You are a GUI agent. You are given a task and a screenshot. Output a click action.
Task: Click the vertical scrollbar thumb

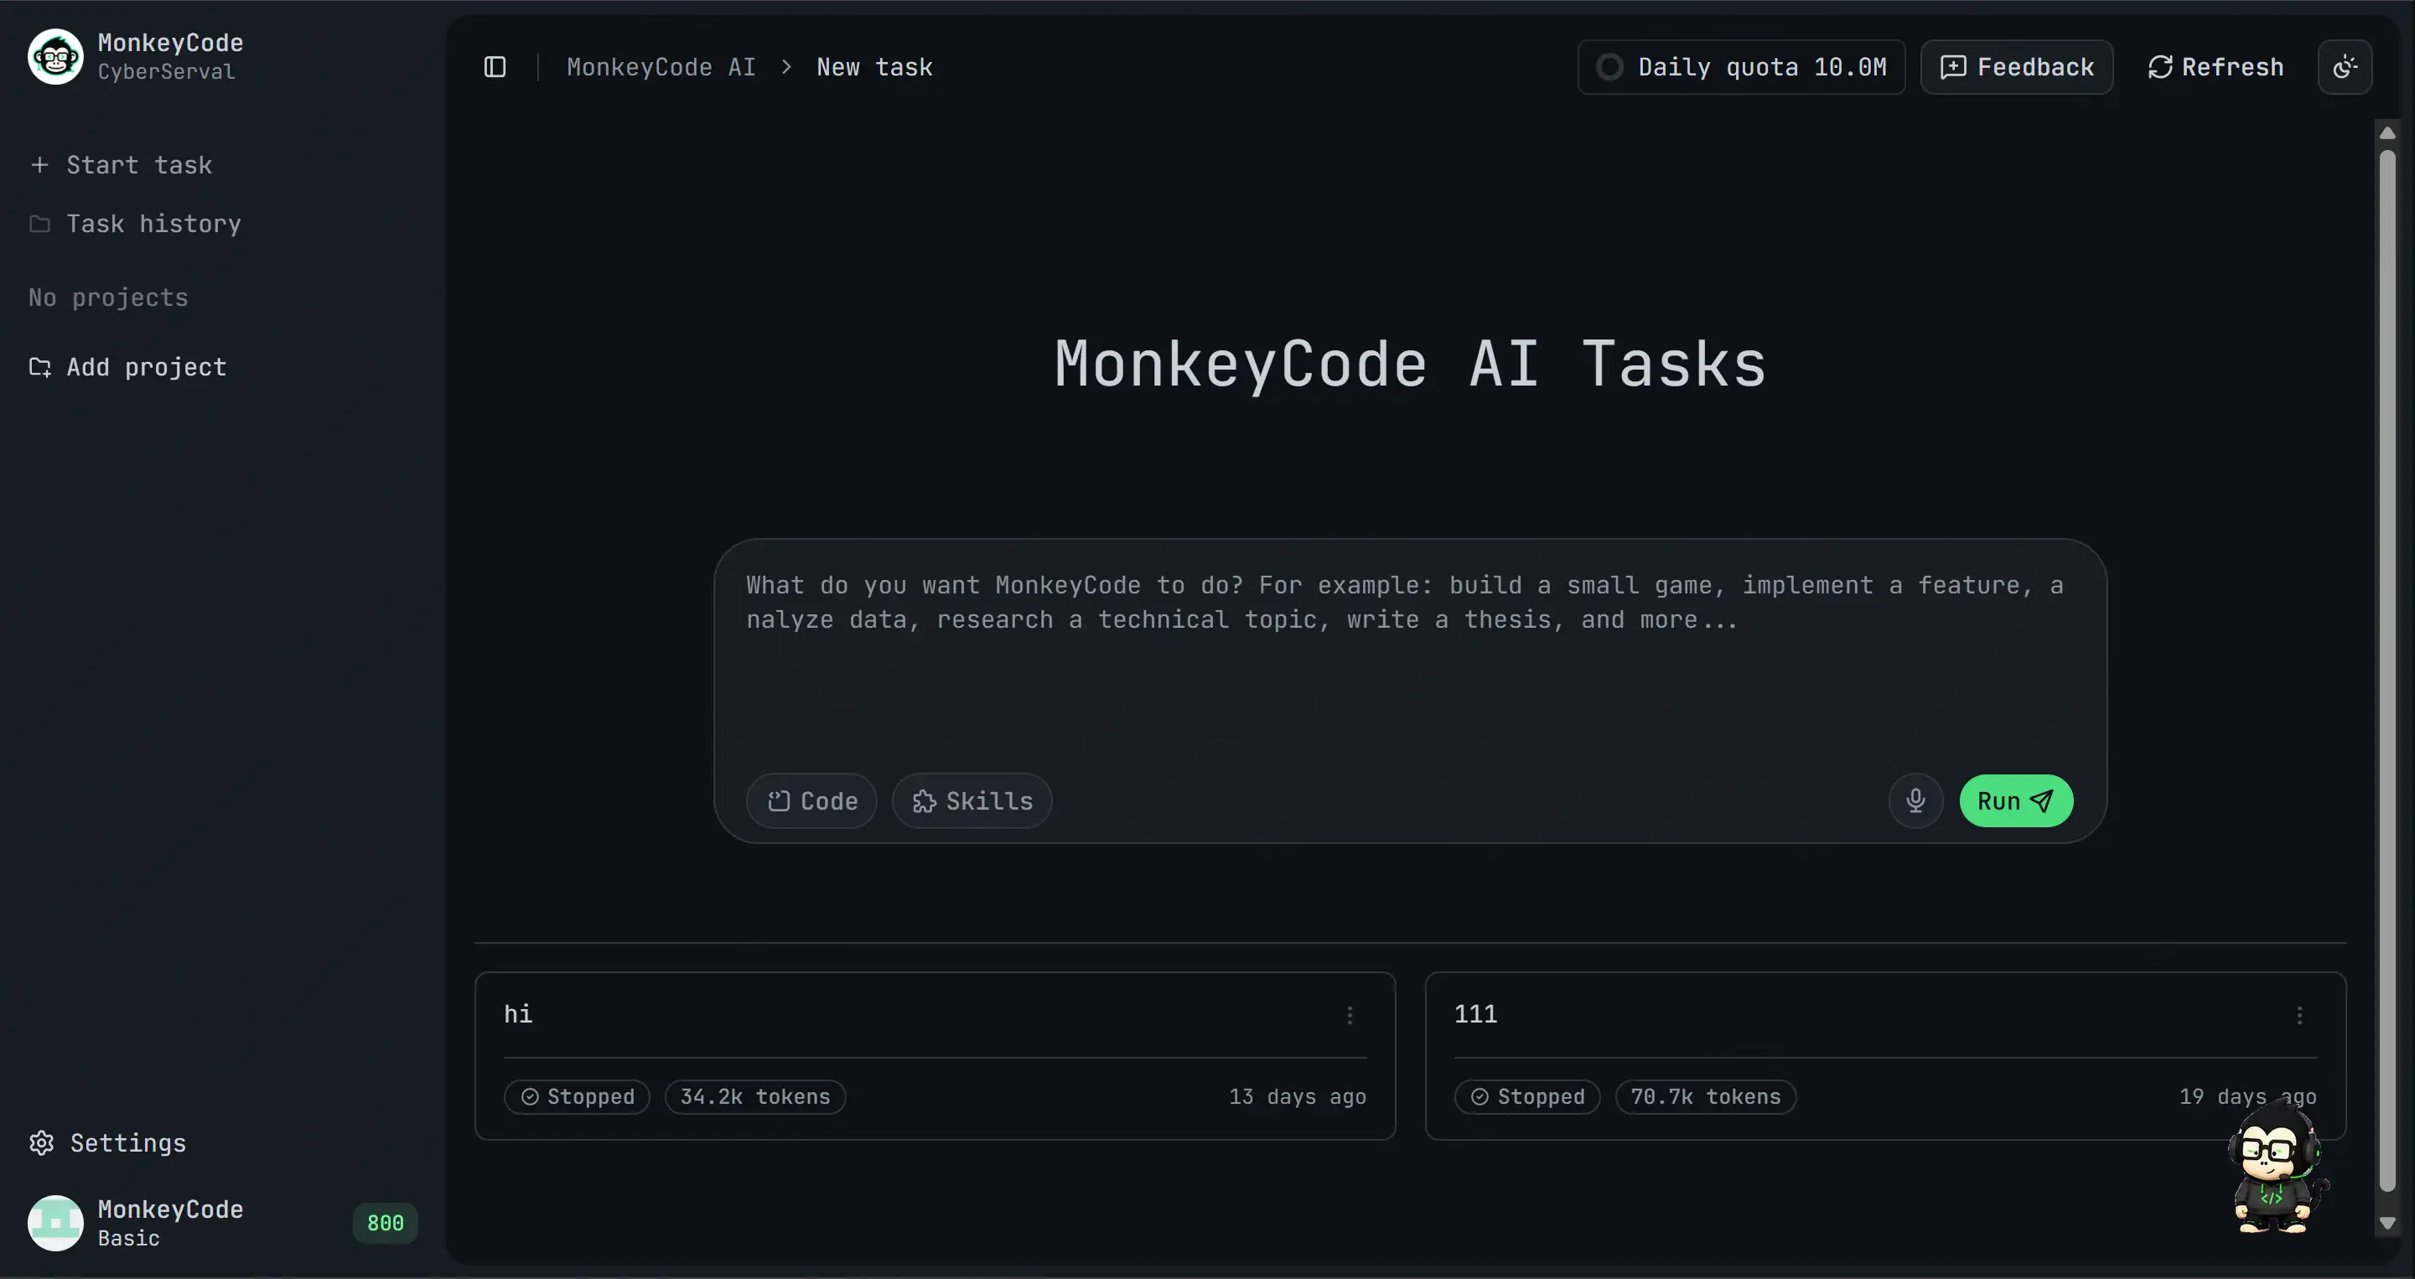(2386, 671)
